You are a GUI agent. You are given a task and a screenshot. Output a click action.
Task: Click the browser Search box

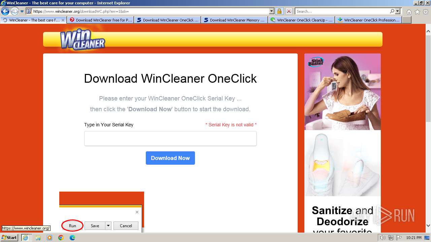point(342,11)
